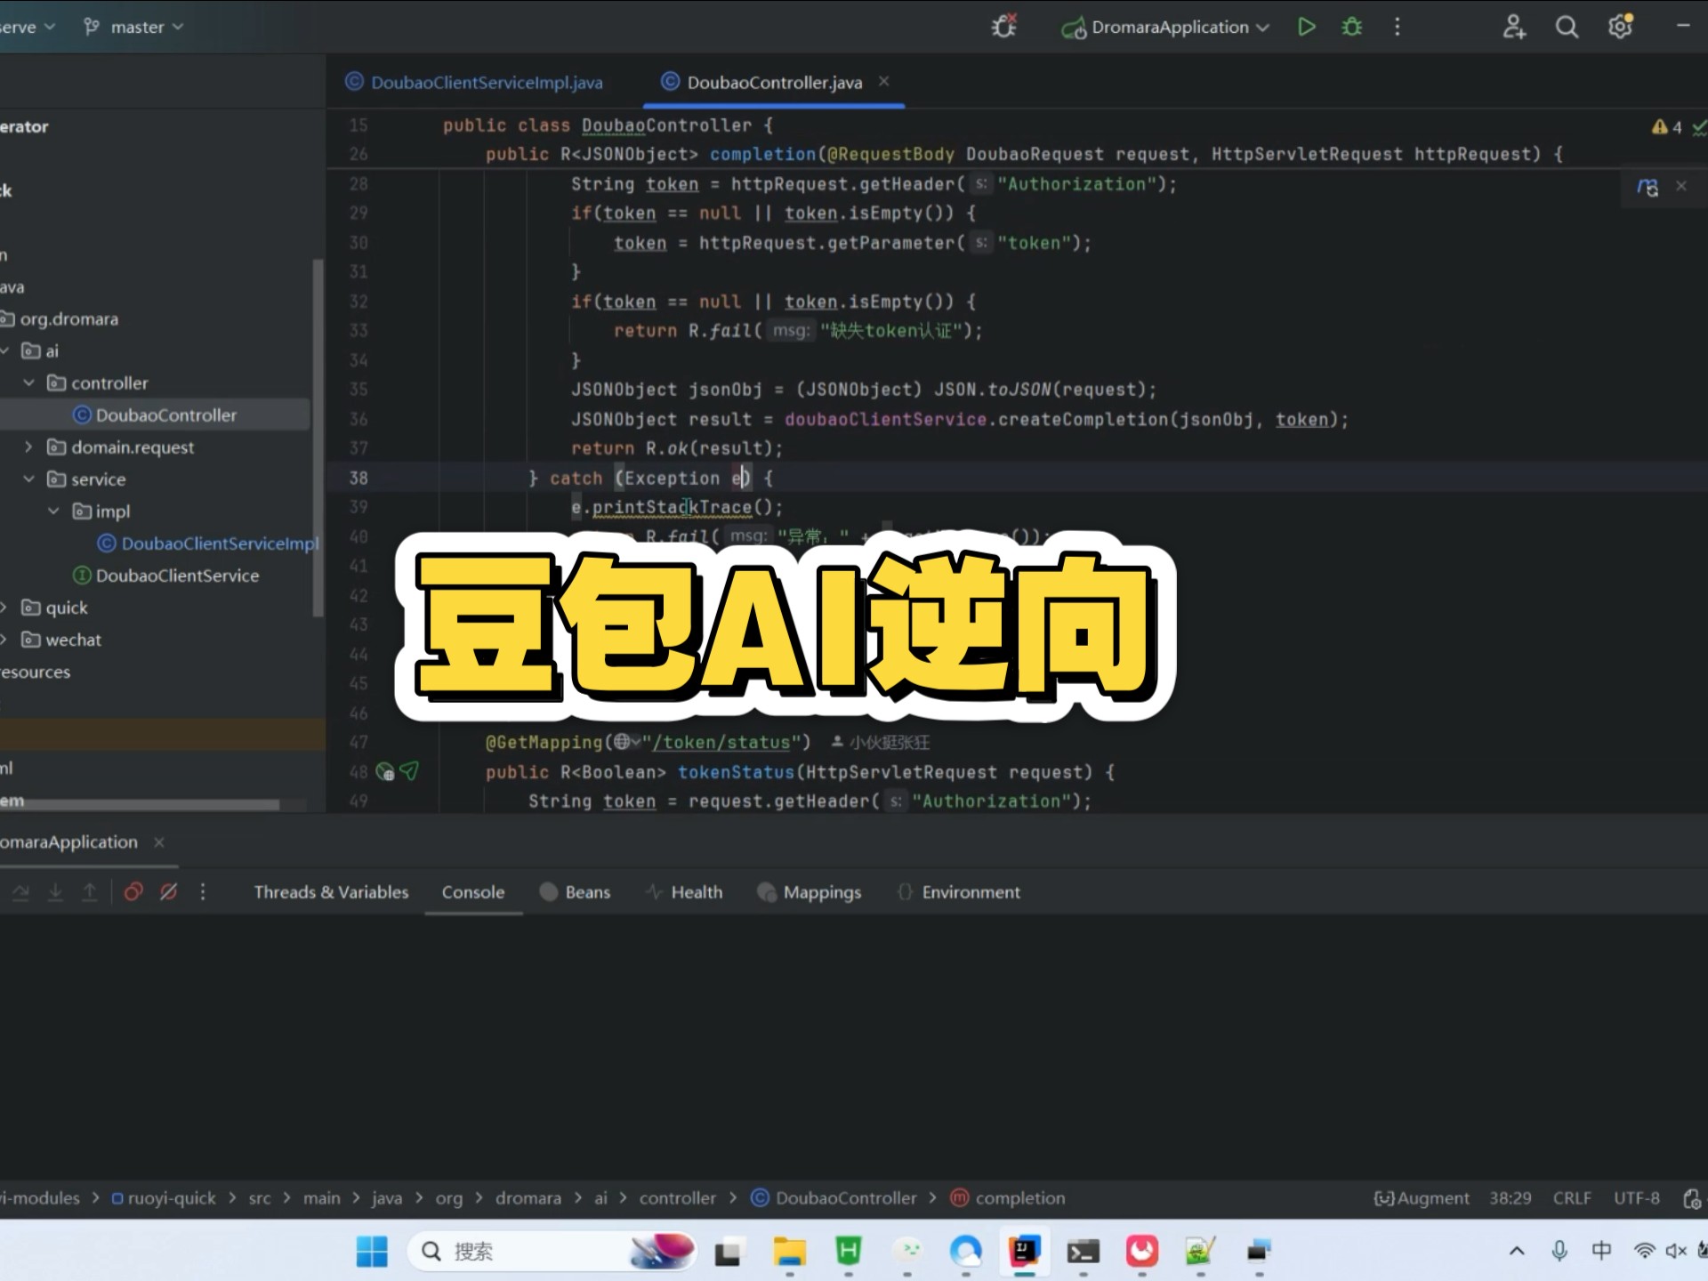The height and width of the screenshot is (1281, 1708).
Task: Open IDE settings gear icon
Action: click(x=1620, y=27)
